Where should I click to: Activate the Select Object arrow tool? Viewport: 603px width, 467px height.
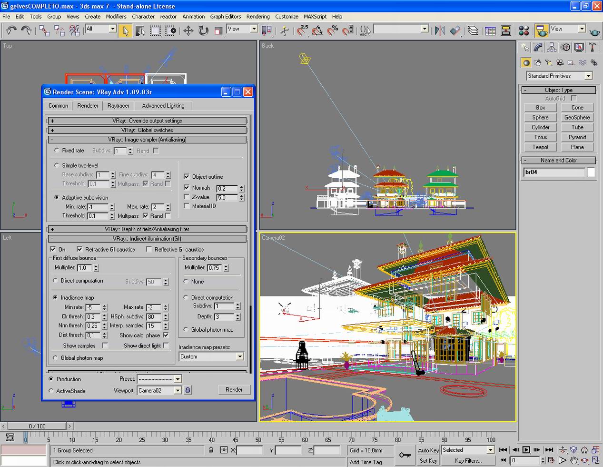[x=125, y=30]
